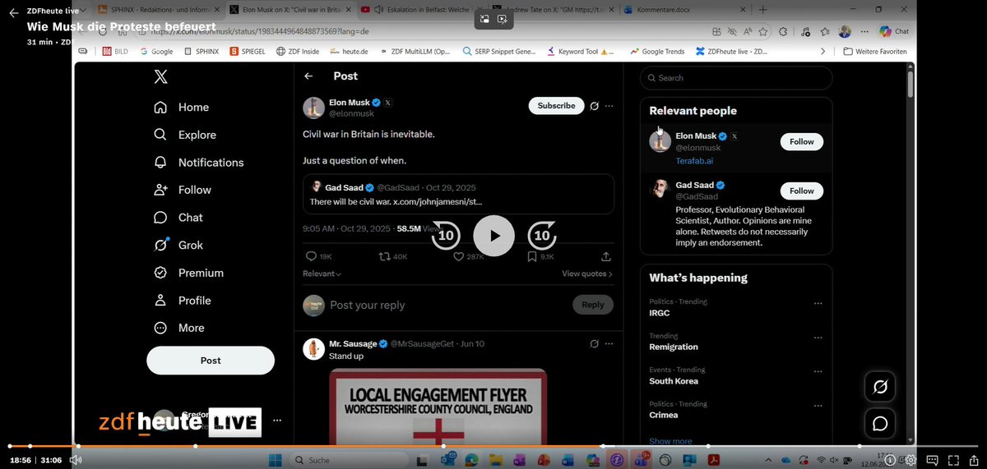Screen dimensions: 987x469
Task: Skip forward 10 seconds in the video
Action: [542, 236]
